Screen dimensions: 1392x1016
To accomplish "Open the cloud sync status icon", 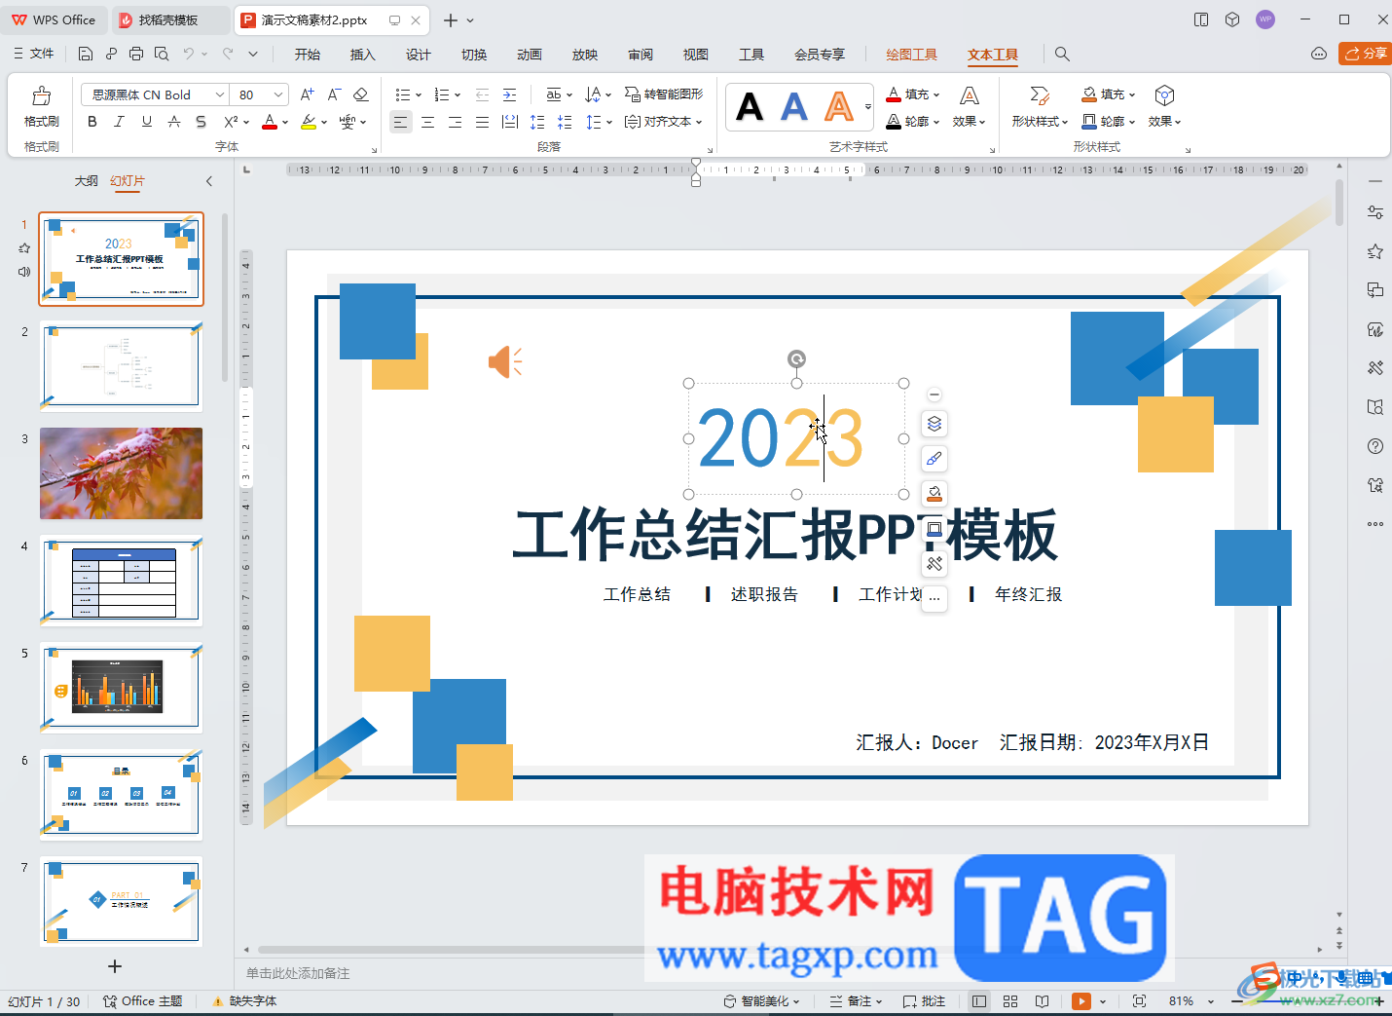I will coord(1319,55).
